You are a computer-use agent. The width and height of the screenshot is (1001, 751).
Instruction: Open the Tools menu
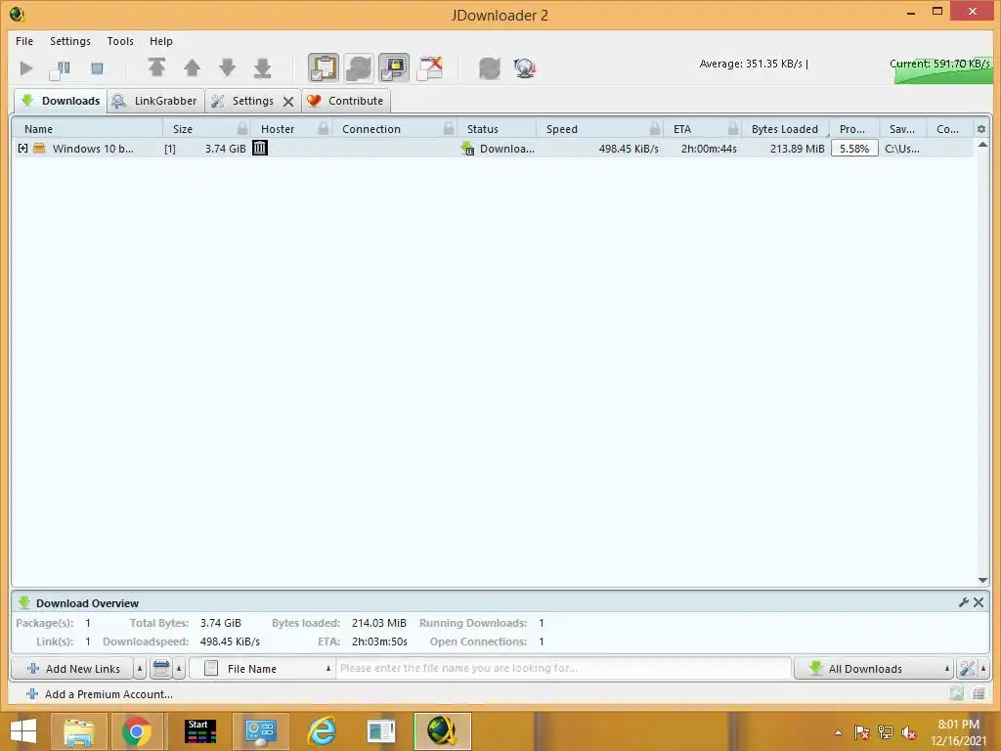click(x=120, y=41)
